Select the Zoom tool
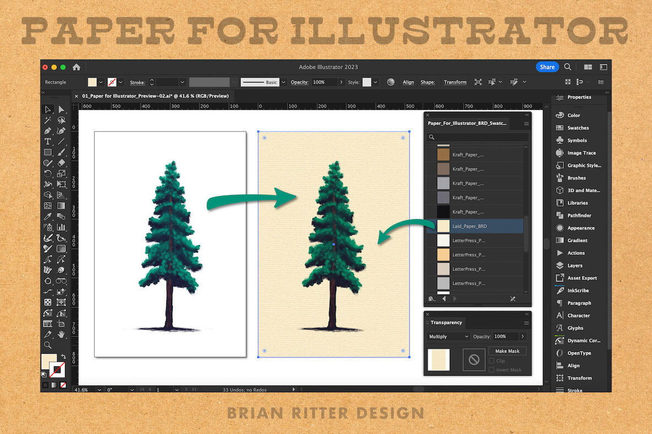 coord(48,345)
